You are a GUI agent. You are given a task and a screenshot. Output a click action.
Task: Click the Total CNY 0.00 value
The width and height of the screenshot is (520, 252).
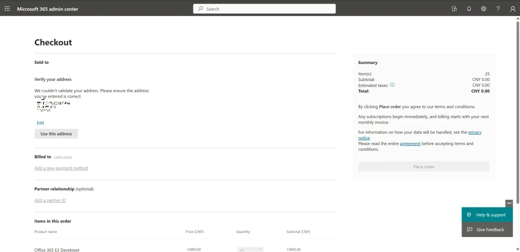point(480,91)
